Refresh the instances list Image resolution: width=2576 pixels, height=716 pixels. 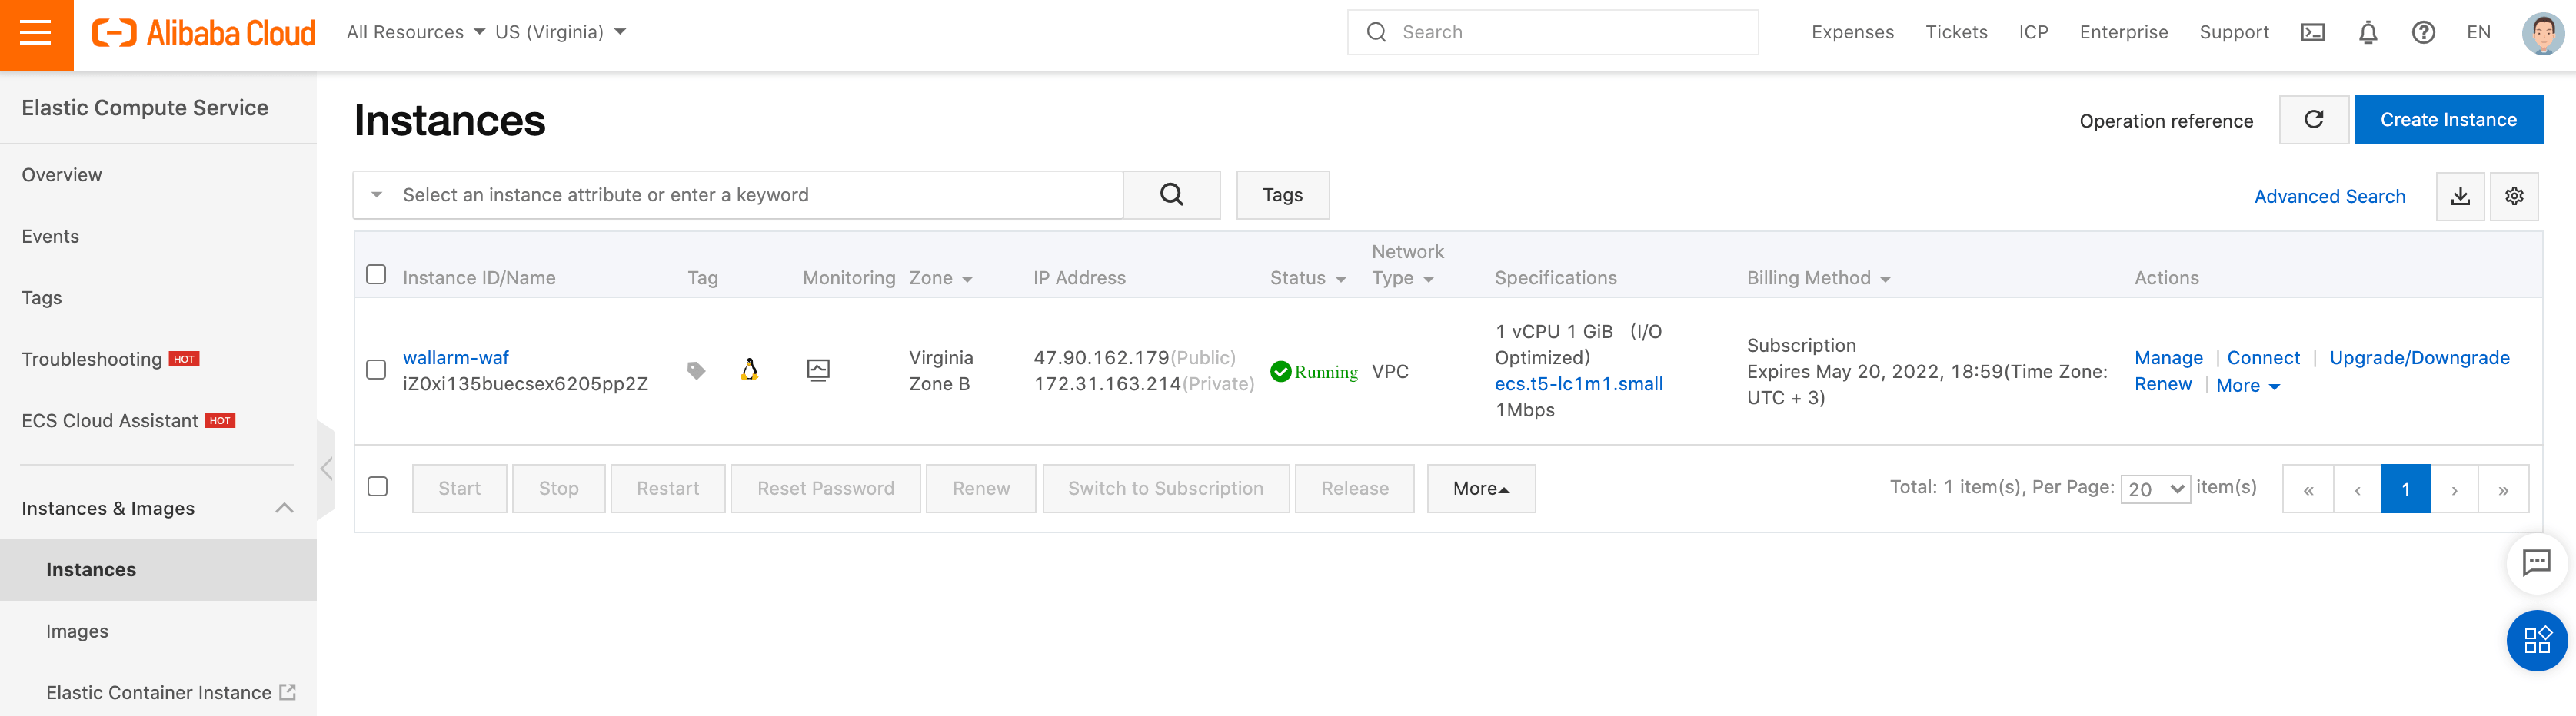[x=2314, y=119]
